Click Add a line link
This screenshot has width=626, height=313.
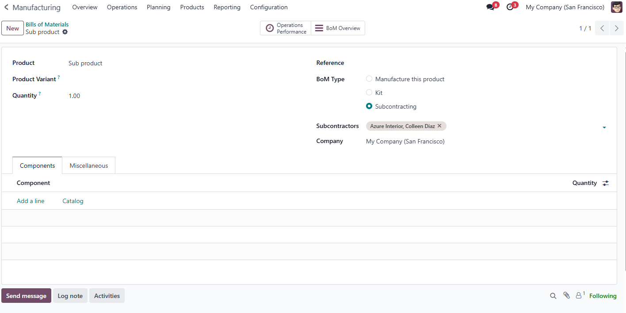pos(31,201)
